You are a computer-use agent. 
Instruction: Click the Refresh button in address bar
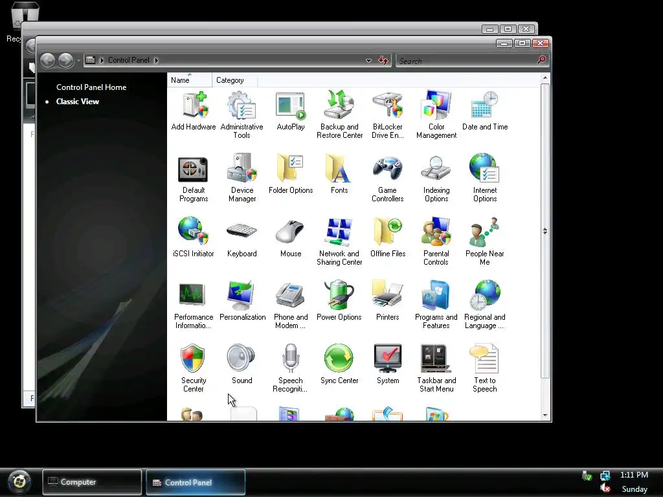(383, 60)
